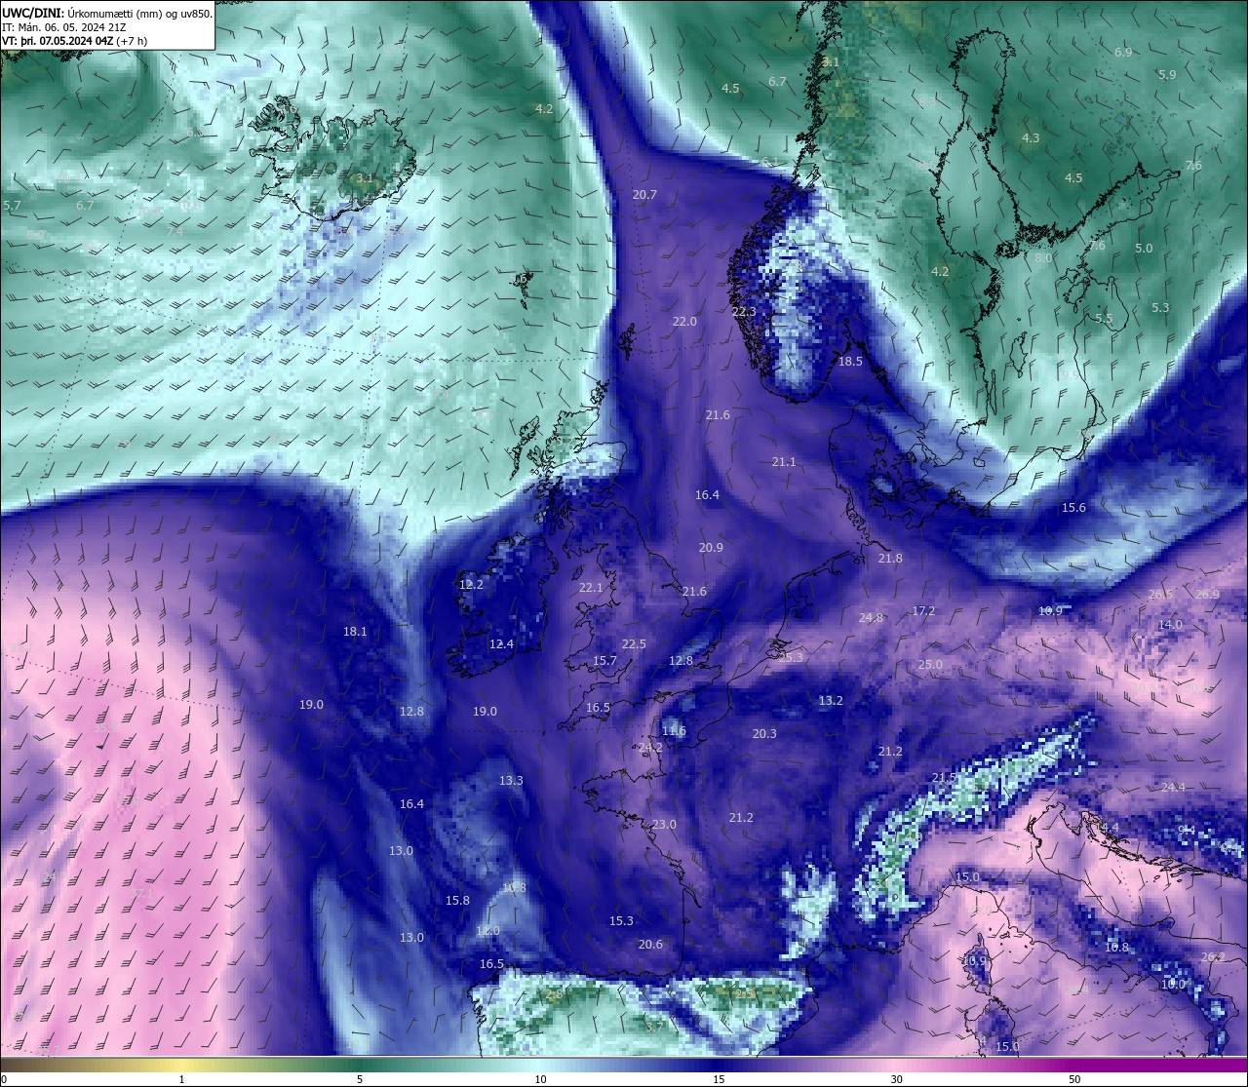
Task: Click the legend tick label 5
Action: pos(360,1079)
